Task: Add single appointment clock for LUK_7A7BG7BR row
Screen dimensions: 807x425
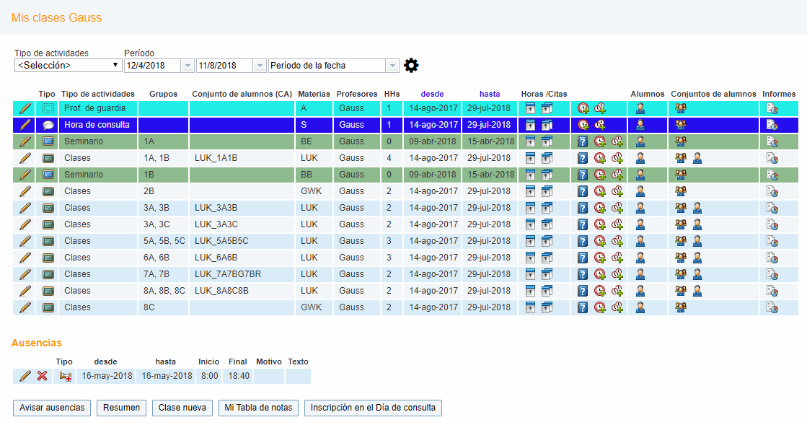Action: coord(600,274)
